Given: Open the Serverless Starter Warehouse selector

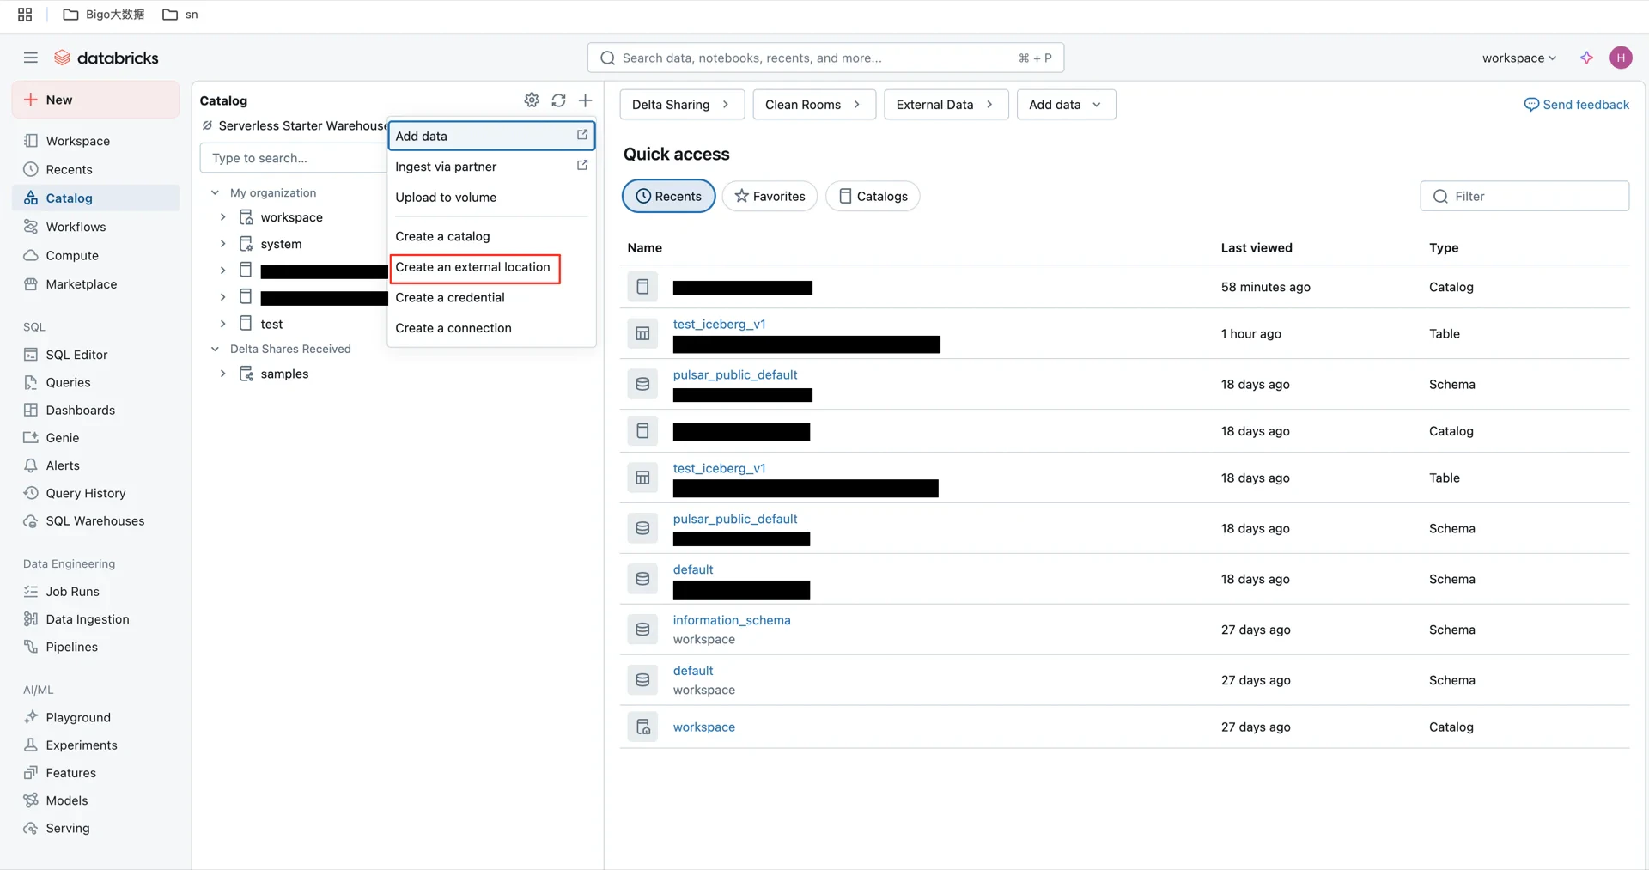Looking at the screenshot, I should [x=294, y=125].
